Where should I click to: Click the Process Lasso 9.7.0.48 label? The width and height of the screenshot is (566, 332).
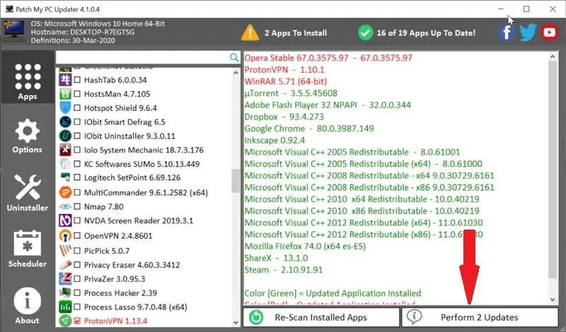pyautogui.click(x=135, y=307)
